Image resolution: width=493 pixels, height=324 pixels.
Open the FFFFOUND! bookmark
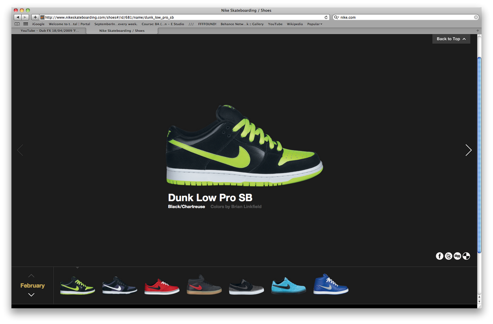pyautogui.click(x=207, y=24)
